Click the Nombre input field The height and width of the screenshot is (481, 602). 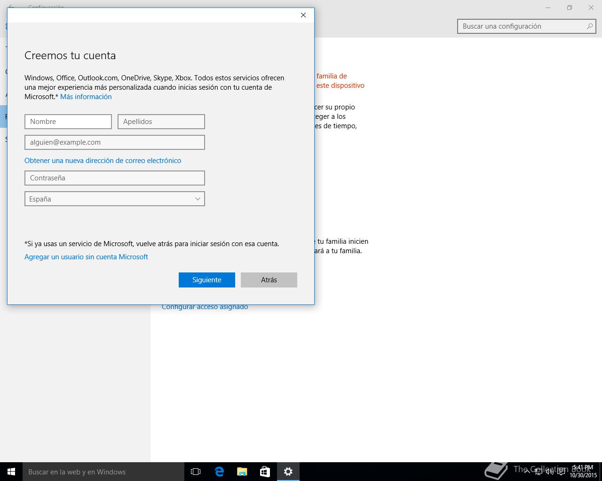(x=68, y=122)
